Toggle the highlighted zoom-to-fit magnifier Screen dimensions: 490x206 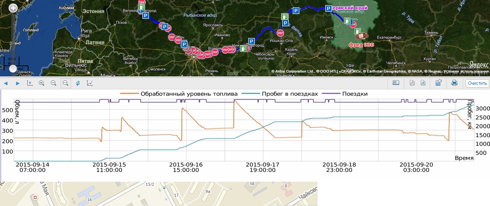tap(65, 83)
